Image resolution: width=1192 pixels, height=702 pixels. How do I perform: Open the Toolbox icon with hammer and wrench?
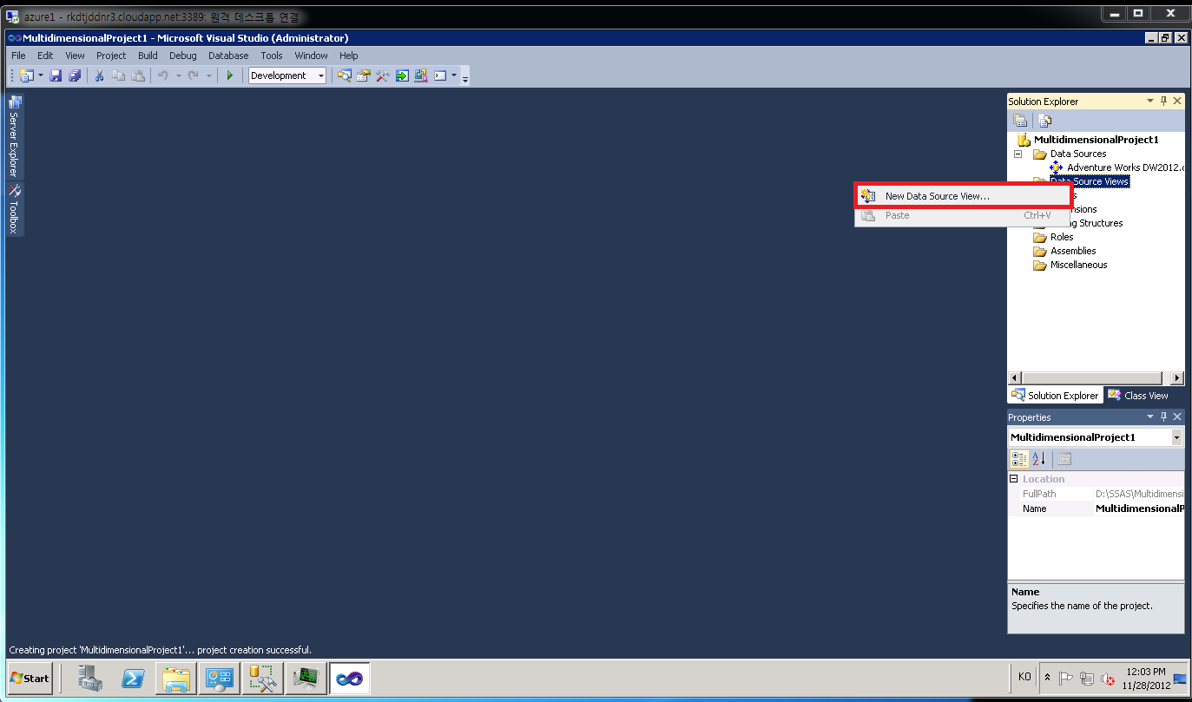pyautogui.click(x=383, y=75)
